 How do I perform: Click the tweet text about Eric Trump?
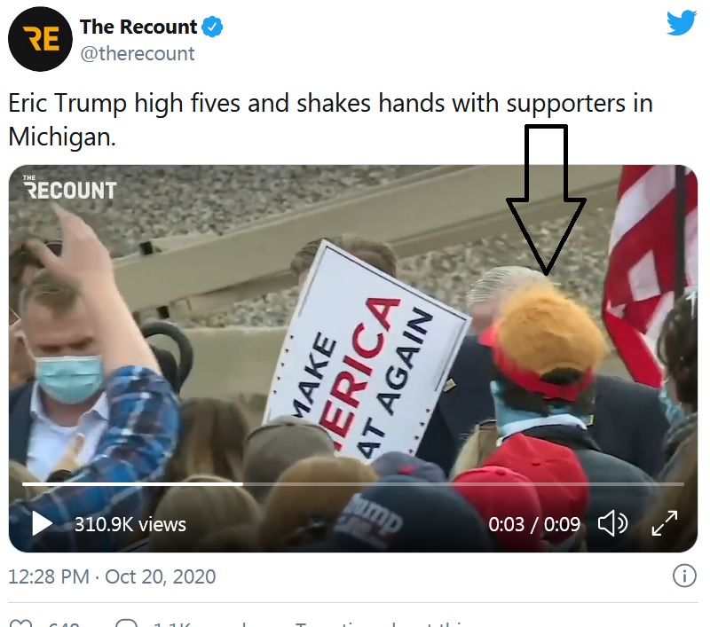pyautogui.click(x=330, y=120)
